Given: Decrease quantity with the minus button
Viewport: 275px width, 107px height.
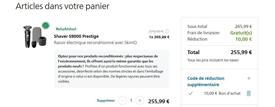Looking at the screenshot, I should [122, 101].
